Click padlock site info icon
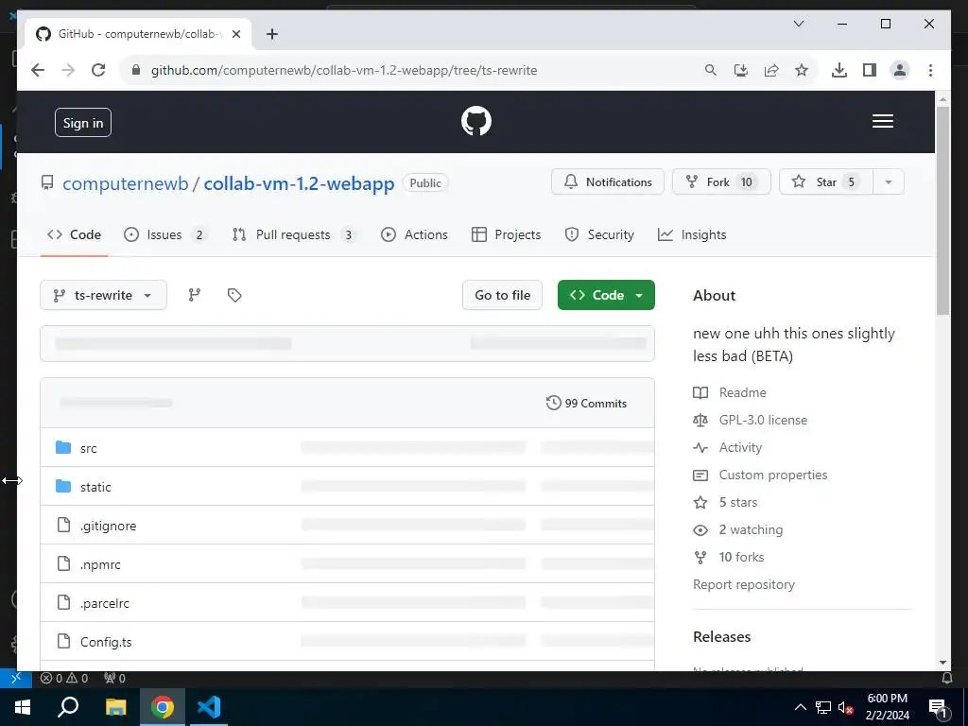 [x=136, y=70]
